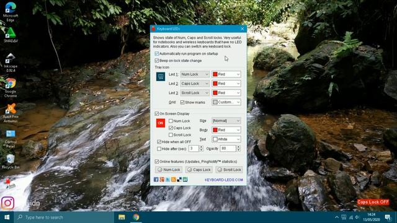The image size is (397, 223).
Task: Open Led 3 Scroll Lock dropdown
Action: 195,93
